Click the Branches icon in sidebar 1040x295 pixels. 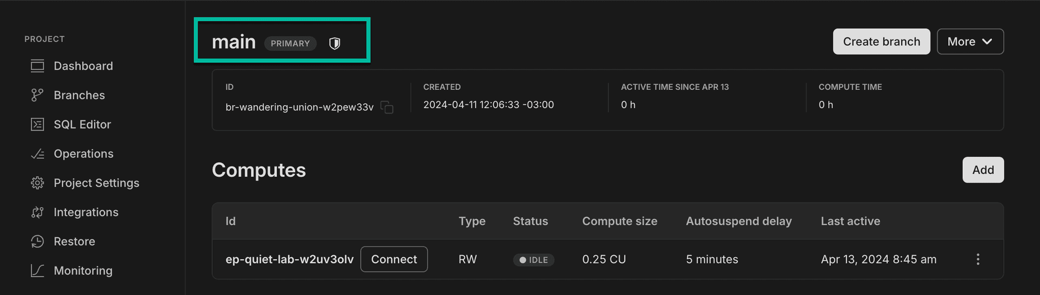tap(37, 95)
